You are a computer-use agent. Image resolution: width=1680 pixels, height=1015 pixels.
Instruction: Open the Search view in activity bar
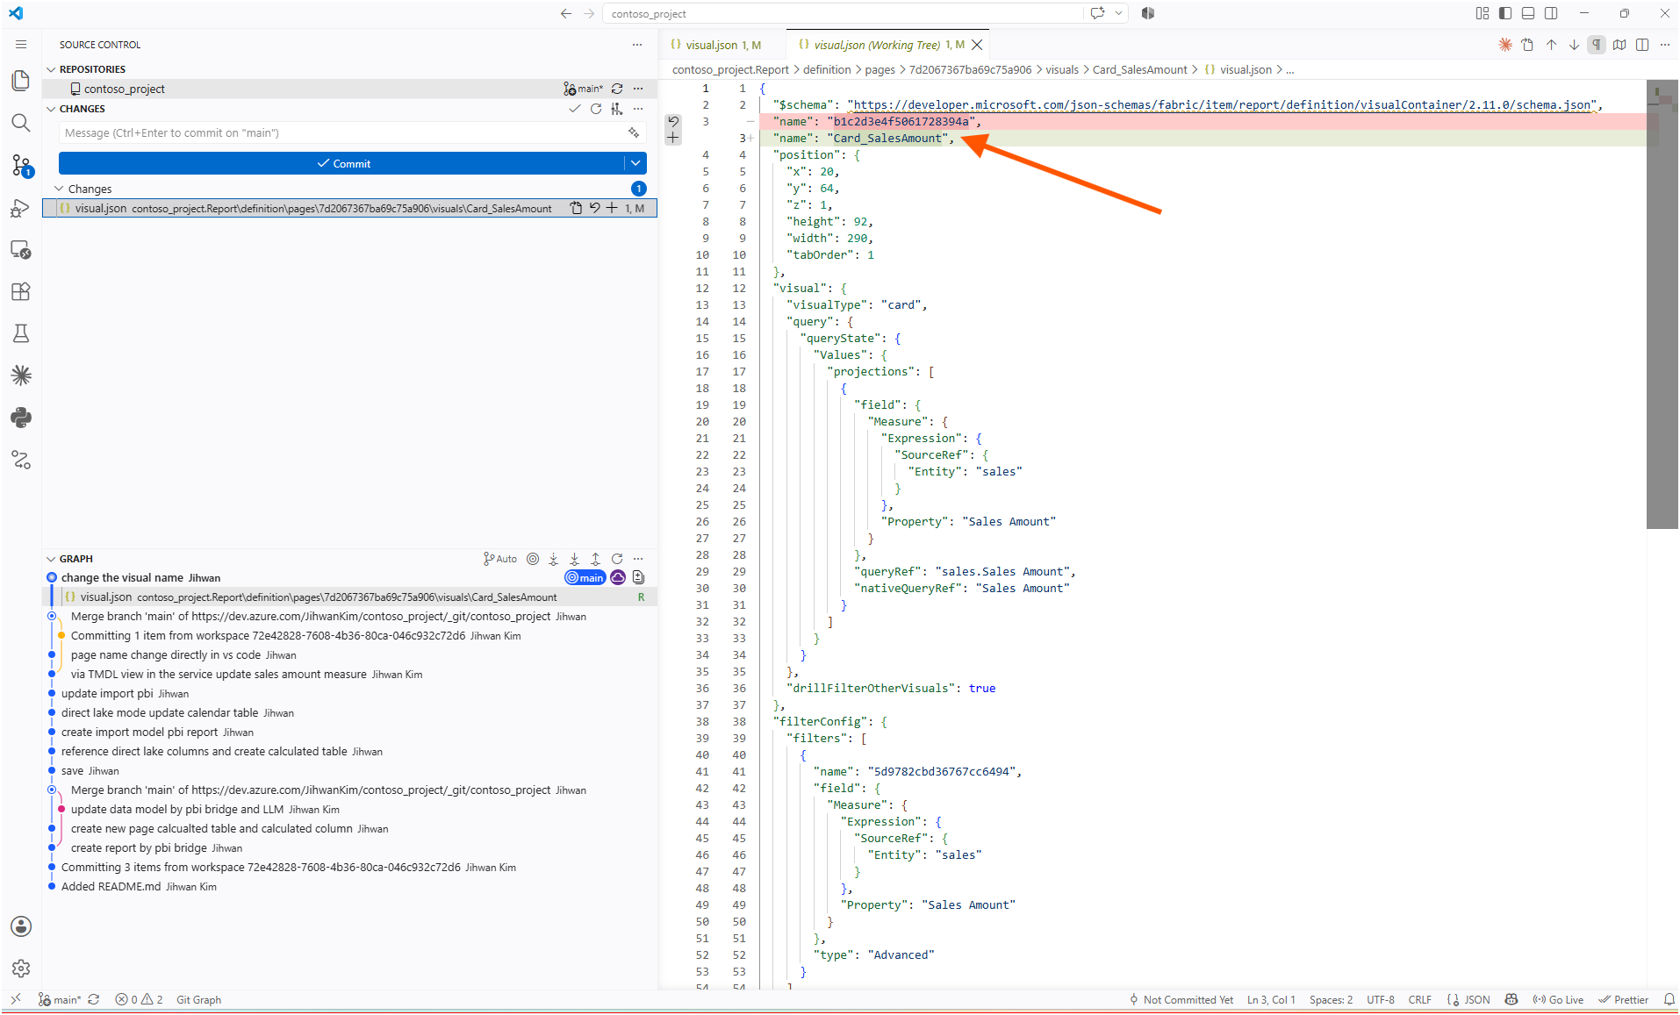(x=21, y=123)
